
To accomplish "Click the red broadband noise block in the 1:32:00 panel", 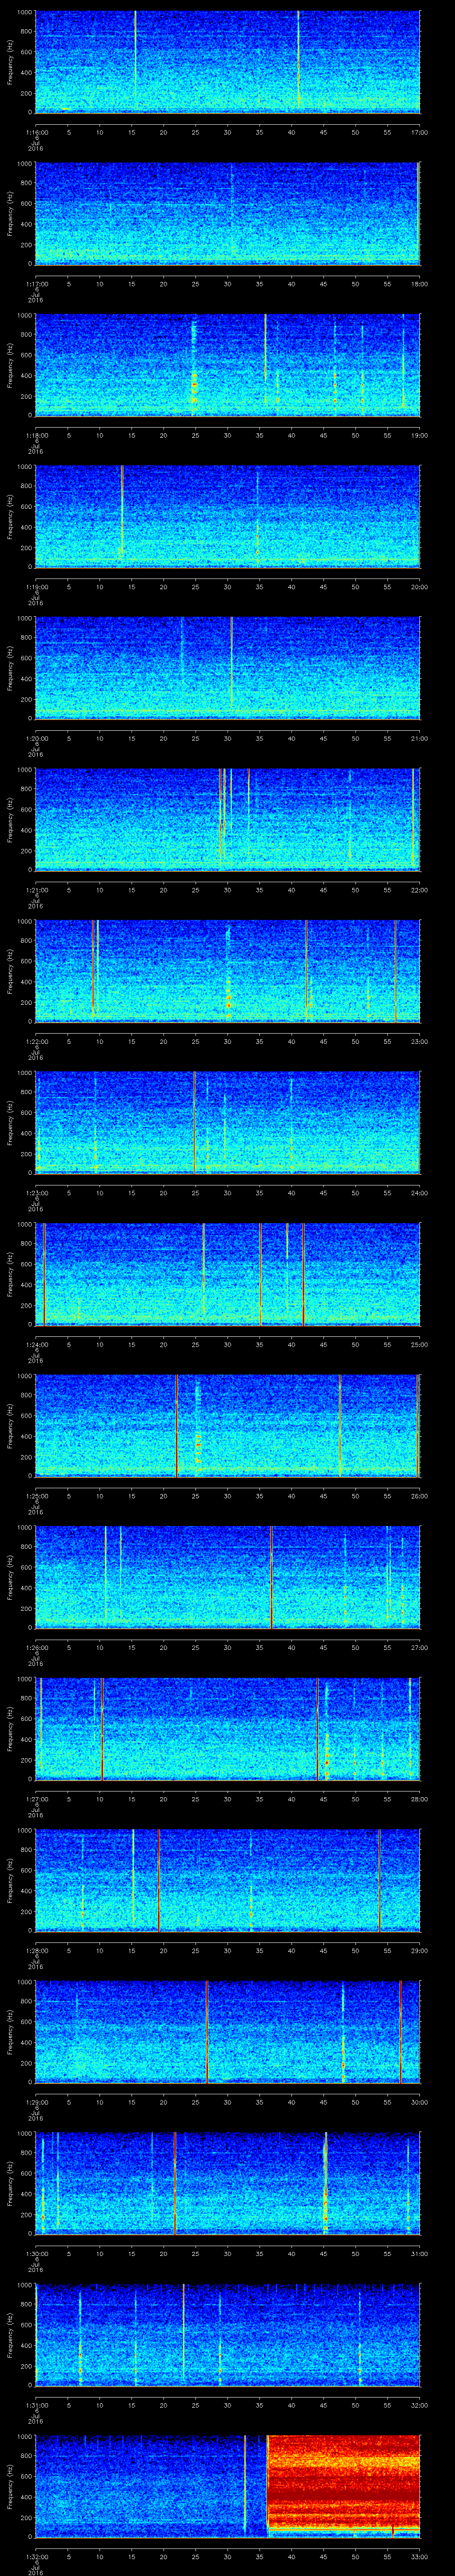I will pyautogui.click(x=343, y=2482).
